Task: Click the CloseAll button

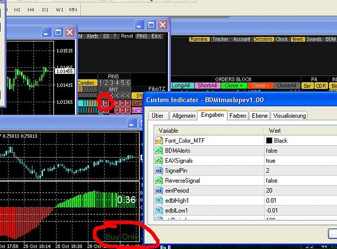Action: pyautogui.click(x=287, y=86)
